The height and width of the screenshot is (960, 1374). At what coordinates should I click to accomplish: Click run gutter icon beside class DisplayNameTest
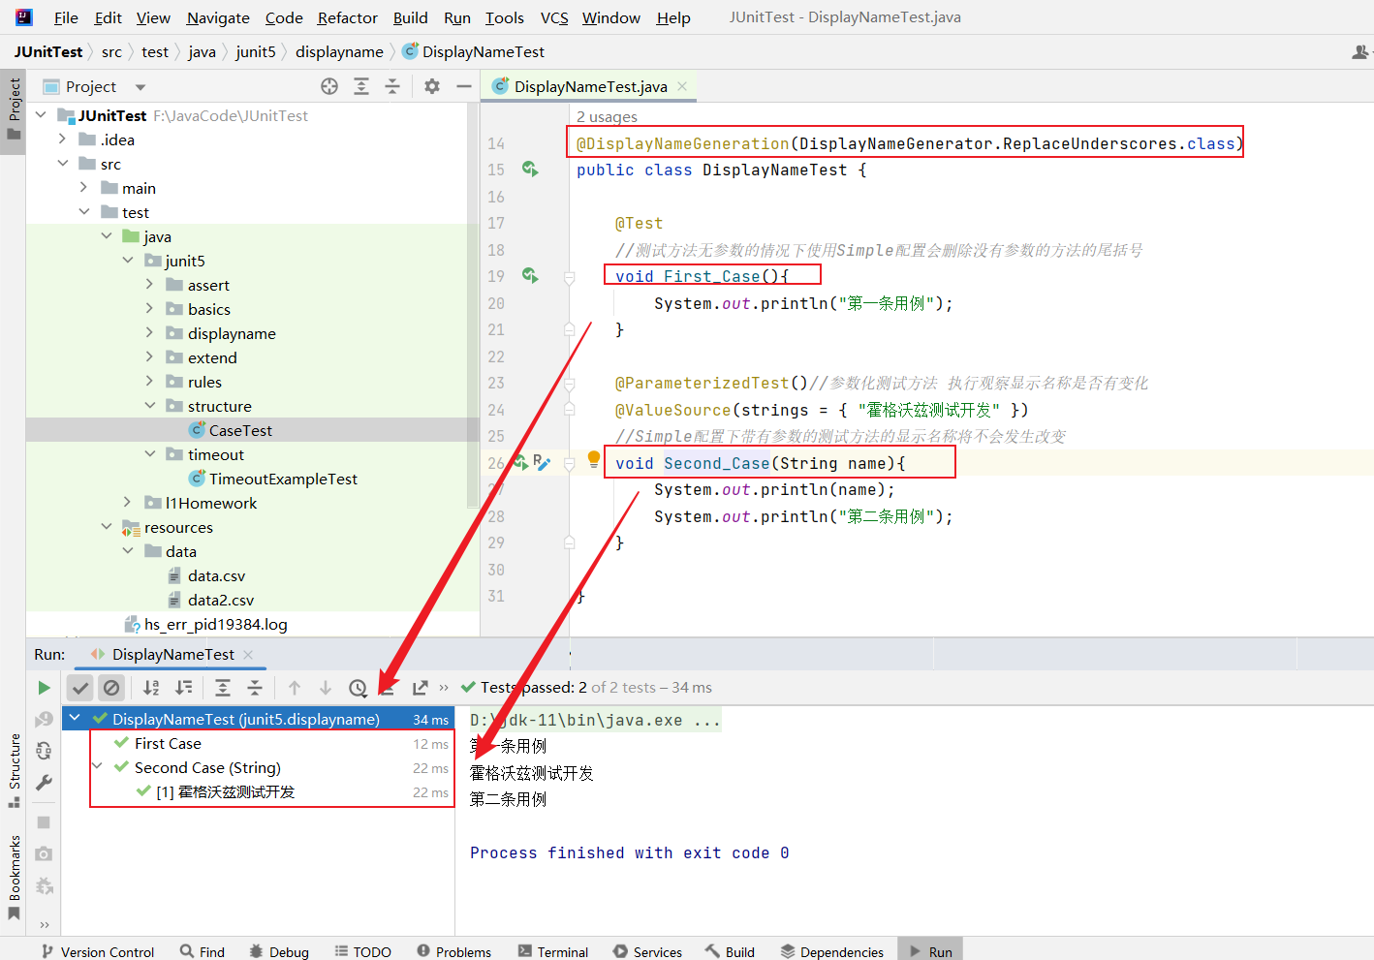click(x=530, y=170)
